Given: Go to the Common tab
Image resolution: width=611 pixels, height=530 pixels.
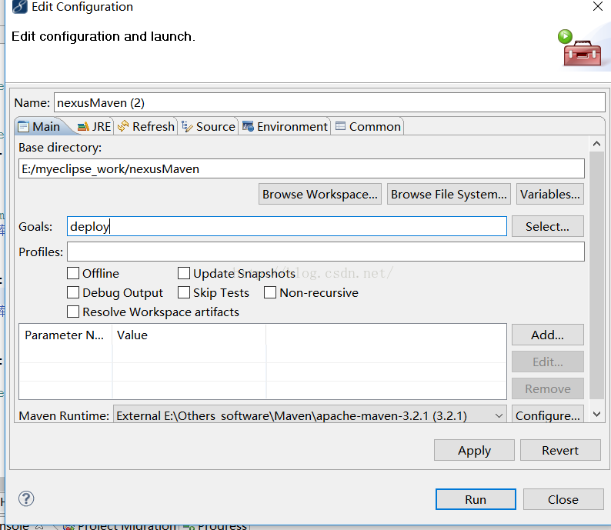Looking at the screenshot, I should click(x=368, y=127).
